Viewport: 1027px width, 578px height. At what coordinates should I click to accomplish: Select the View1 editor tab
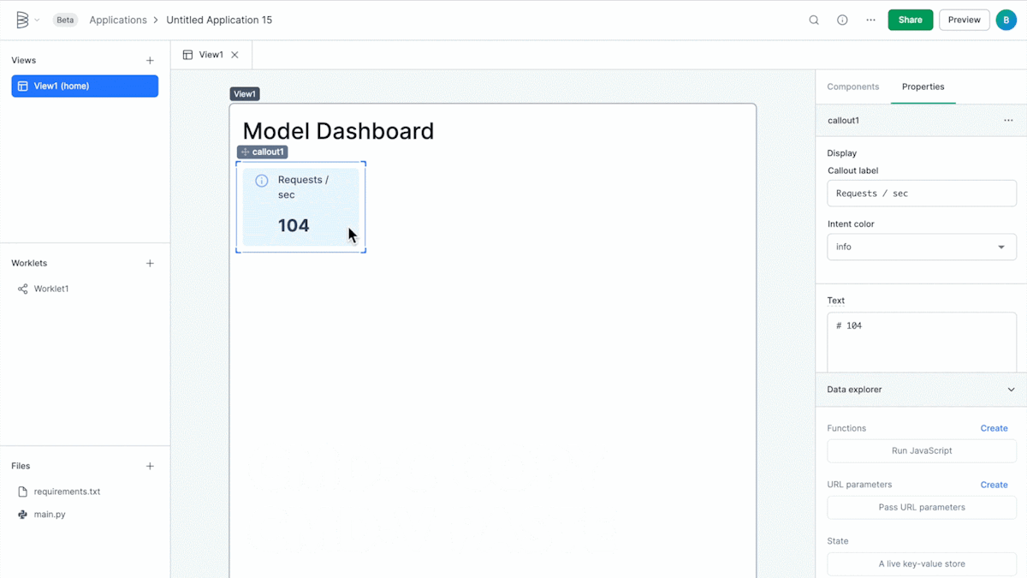(211, 55)
